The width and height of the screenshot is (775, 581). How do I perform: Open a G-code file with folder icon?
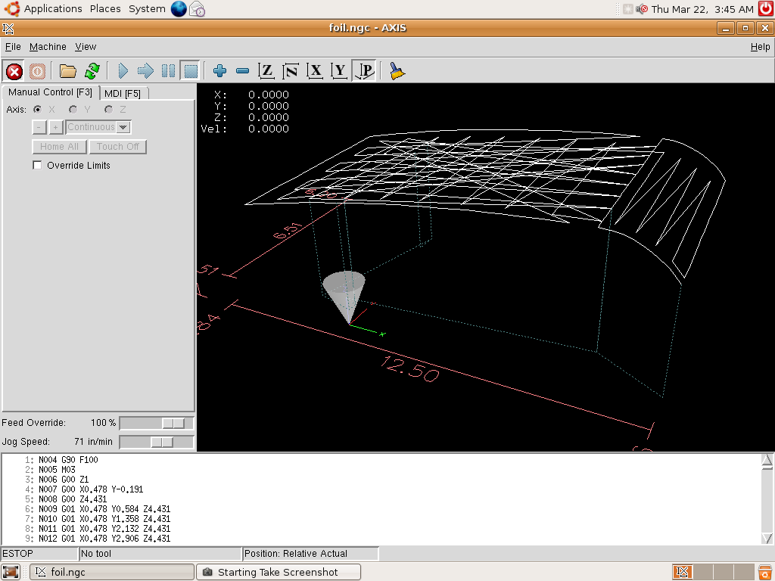pyautogui.click(x=68, y=71)
